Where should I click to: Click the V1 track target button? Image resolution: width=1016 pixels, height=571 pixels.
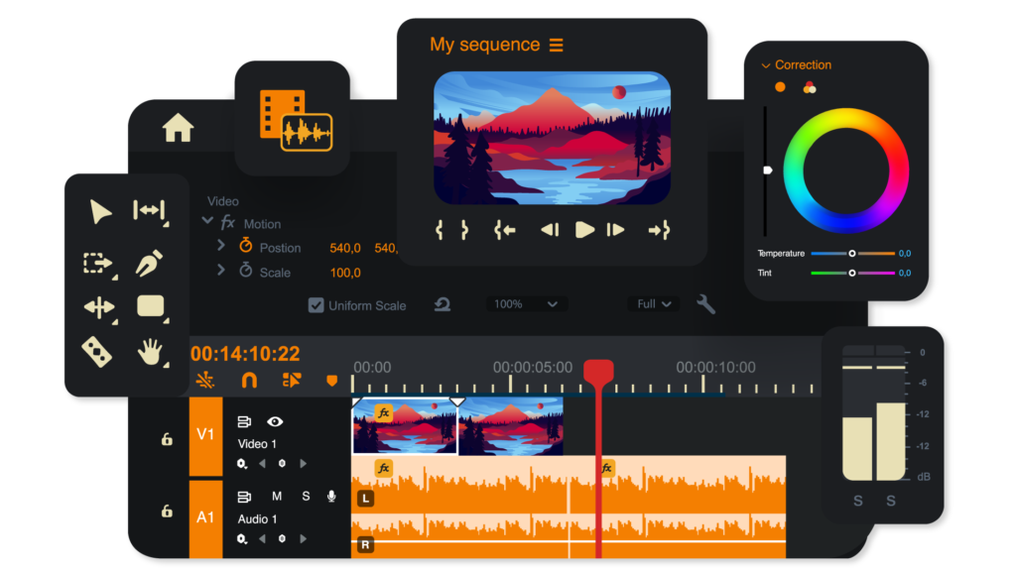coord(205,435)
